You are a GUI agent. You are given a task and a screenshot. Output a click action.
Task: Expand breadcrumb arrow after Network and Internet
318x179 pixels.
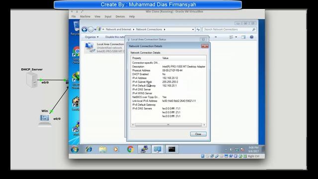point(134,29)
